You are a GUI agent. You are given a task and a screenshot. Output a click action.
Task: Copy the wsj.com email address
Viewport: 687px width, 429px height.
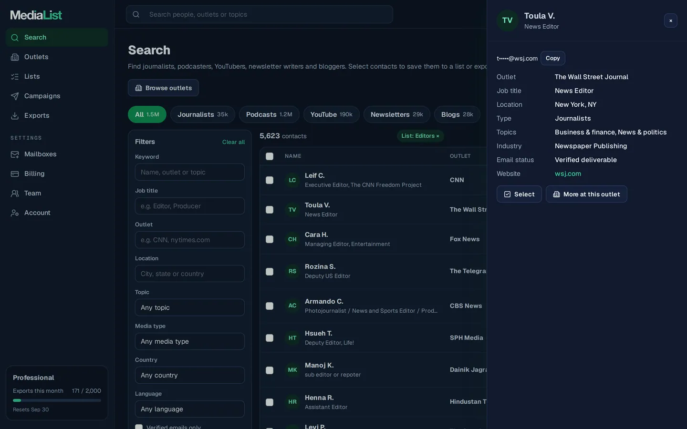point(553,58)
